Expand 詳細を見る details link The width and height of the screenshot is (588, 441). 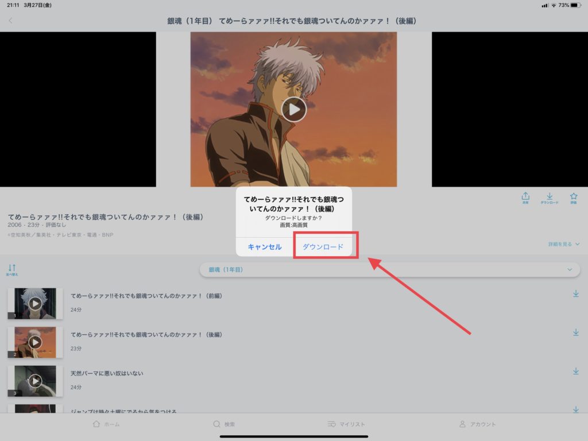(564, 244)
